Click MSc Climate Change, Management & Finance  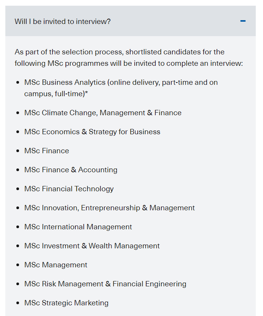tap(103, 113)
